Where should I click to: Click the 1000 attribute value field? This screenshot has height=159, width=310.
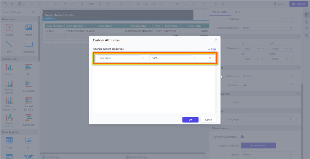coord(170,58)
